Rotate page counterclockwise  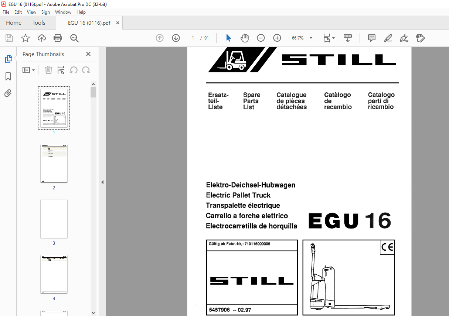74,70
